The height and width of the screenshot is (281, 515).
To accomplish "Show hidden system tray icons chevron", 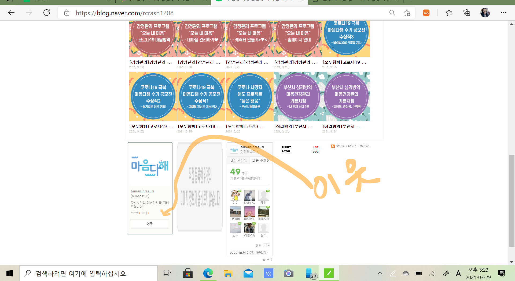I will point(380,273).
